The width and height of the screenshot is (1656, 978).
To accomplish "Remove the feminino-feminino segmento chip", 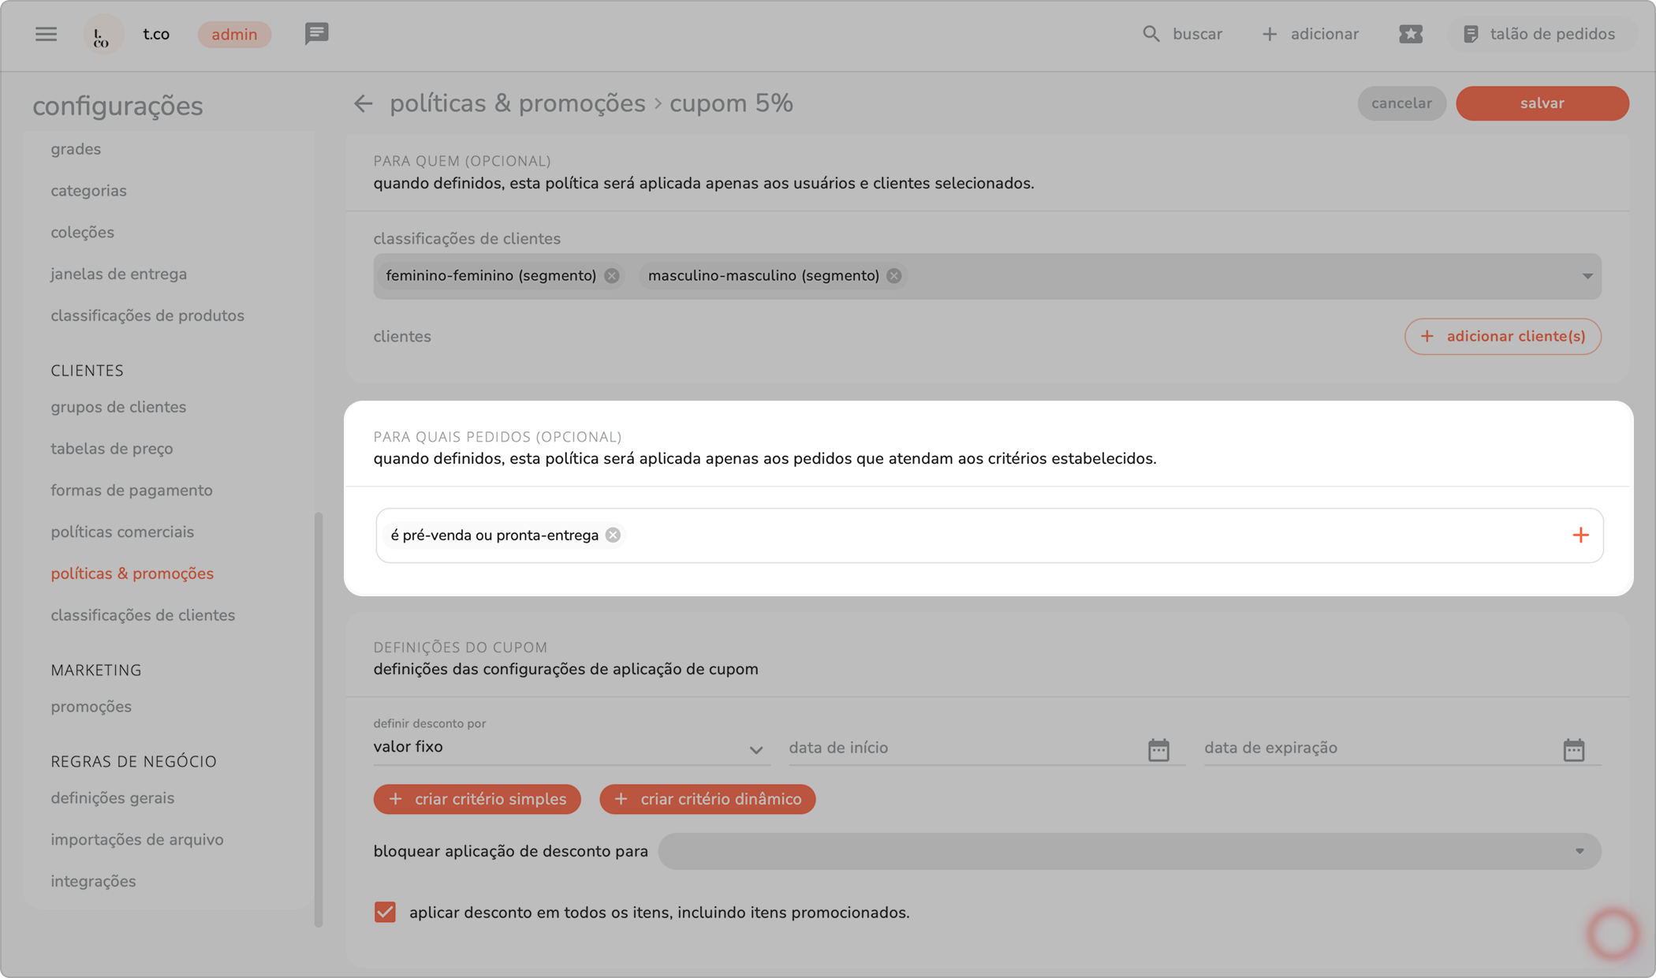I will click(x=612, y=276).
